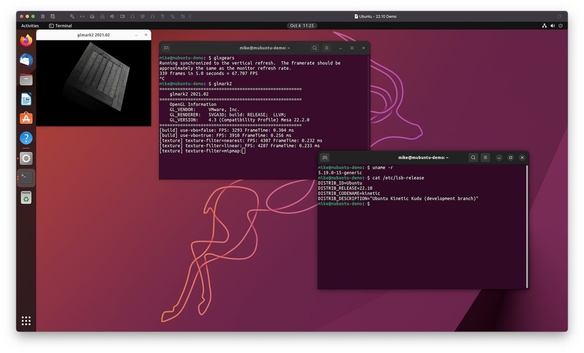Toggle the webcam passthrough icon in the VM toolbar

tap(122, 16)
